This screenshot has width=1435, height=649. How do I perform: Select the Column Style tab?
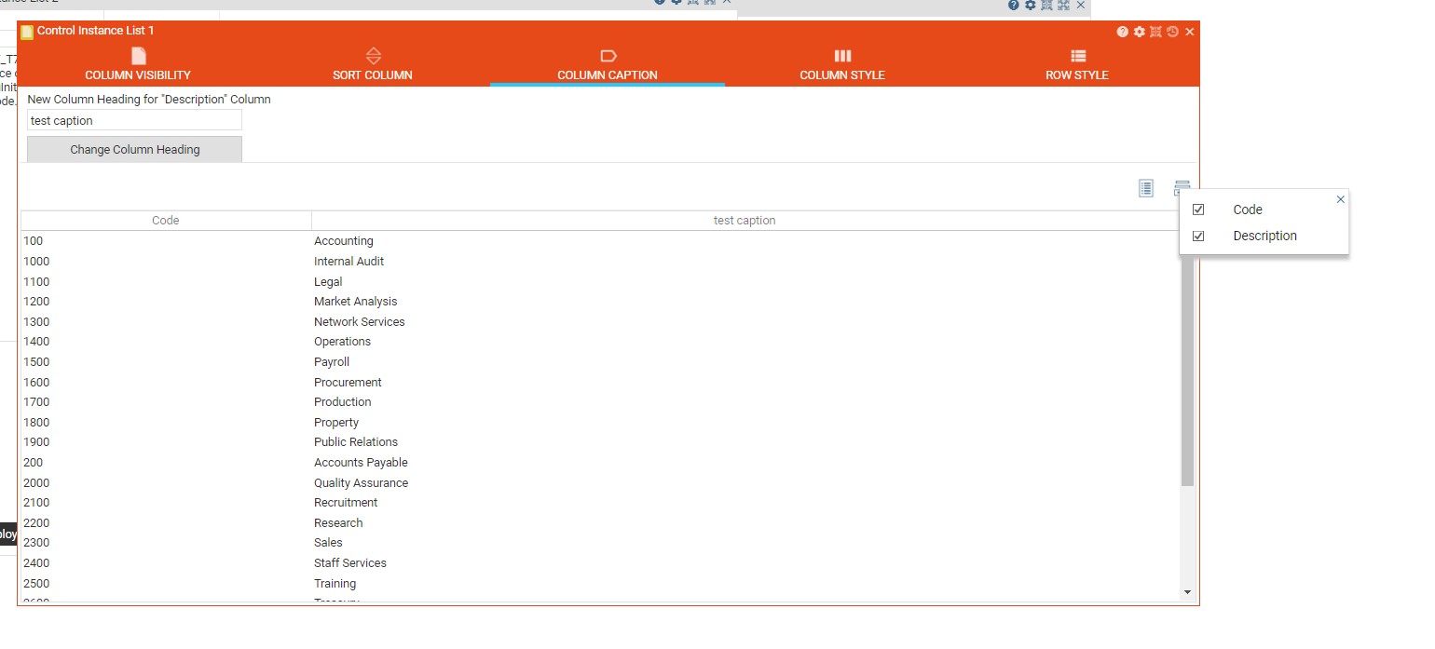coord(842,64)
